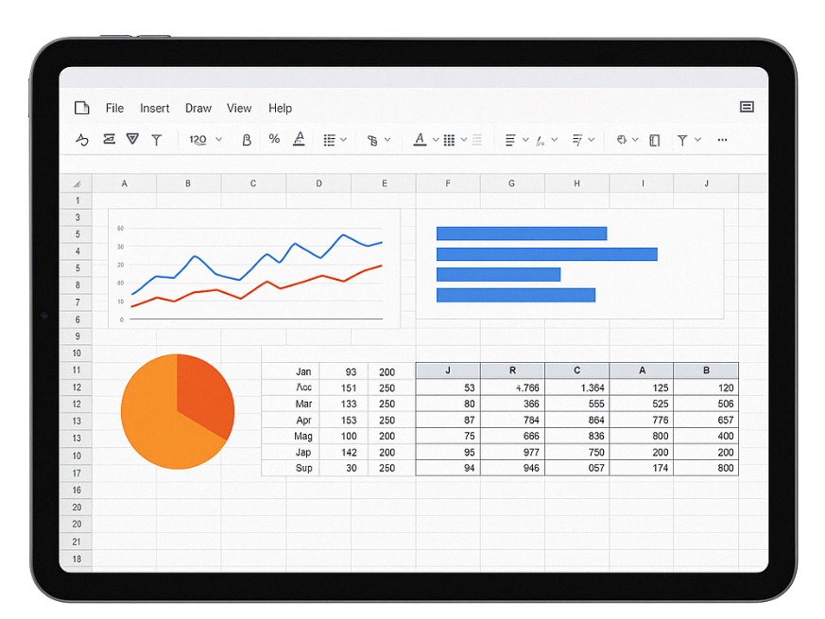Select the orange pie chart
The height and width of the screenshot is (619, 825).
pyautogui.click(x=178, y=412)
